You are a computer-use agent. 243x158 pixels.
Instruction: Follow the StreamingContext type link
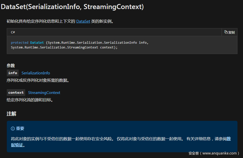pos(44,93)
